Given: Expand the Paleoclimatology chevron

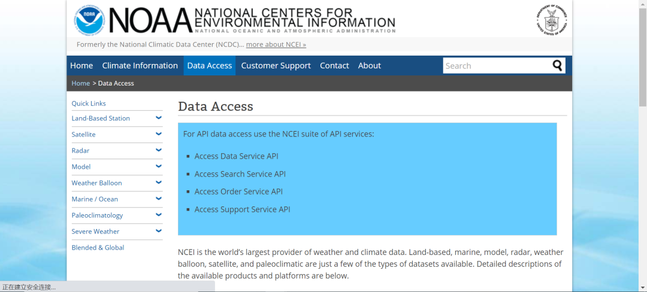Looking at the screenshot, I should pyautogui.click(x=159, y=215).
